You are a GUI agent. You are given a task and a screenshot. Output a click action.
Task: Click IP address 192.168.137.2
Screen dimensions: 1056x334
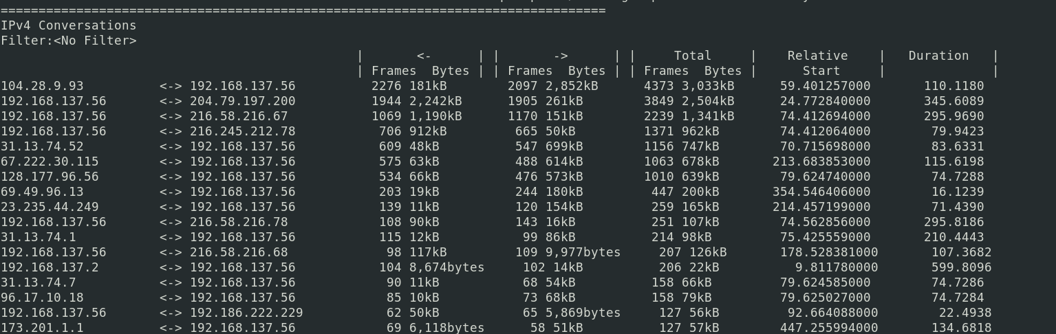tap(50, 267)
